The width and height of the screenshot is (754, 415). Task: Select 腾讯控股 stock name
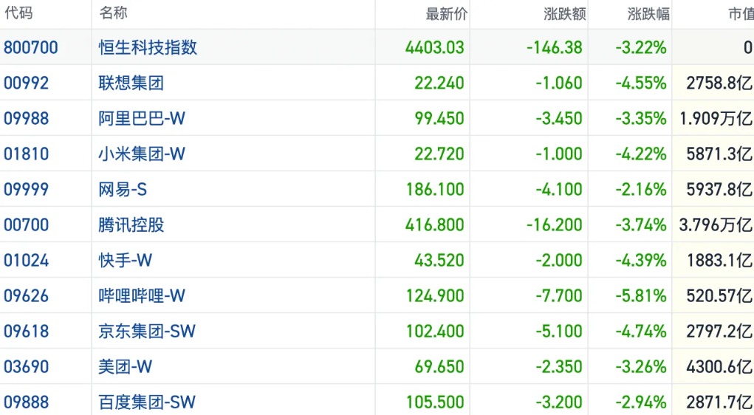(131, 224)
